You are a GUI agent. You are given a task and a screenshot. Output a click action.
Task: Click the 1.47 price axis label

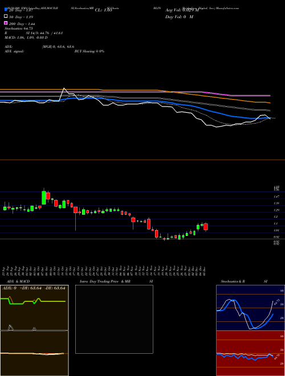pos(276,197)
